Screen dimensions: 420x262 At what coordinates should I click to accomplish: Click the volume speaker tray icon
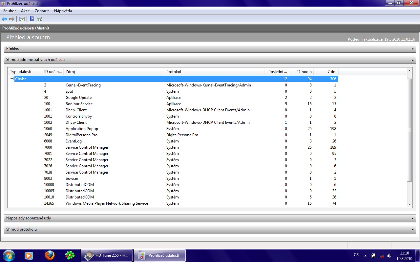(x=389, y=255)
